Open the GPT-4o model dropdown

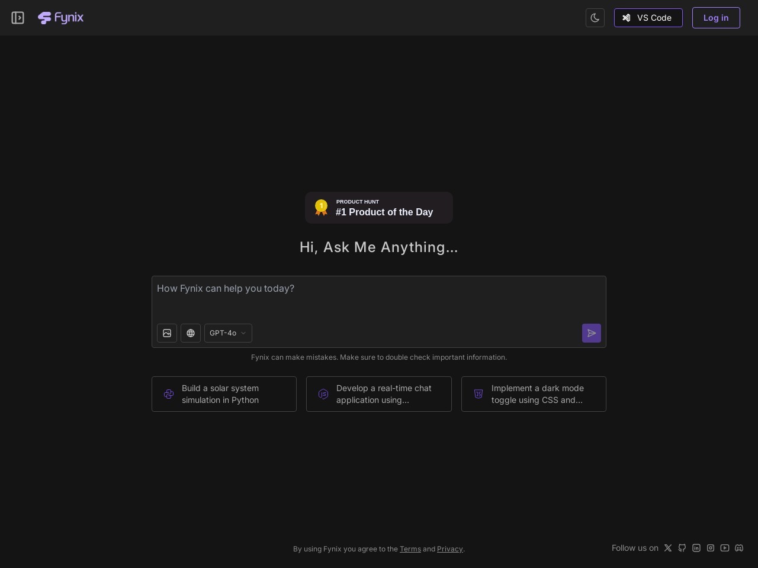228,333
